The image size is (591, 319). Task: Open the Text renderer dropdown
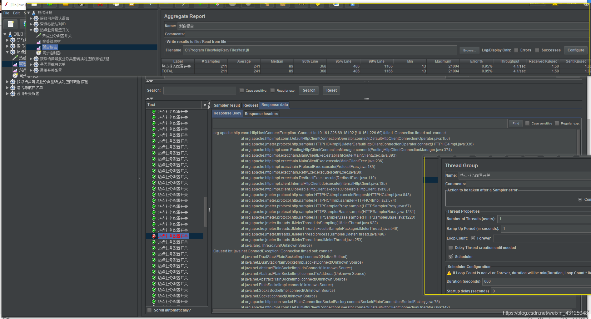[x=205, y=105]
